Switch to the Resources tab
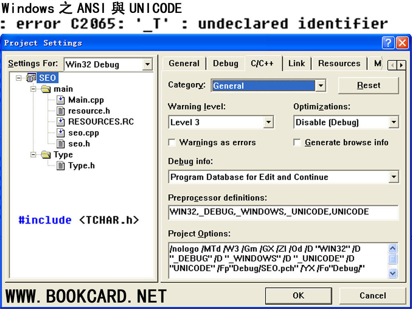The image size is (412, 309). tap(339, 63)
